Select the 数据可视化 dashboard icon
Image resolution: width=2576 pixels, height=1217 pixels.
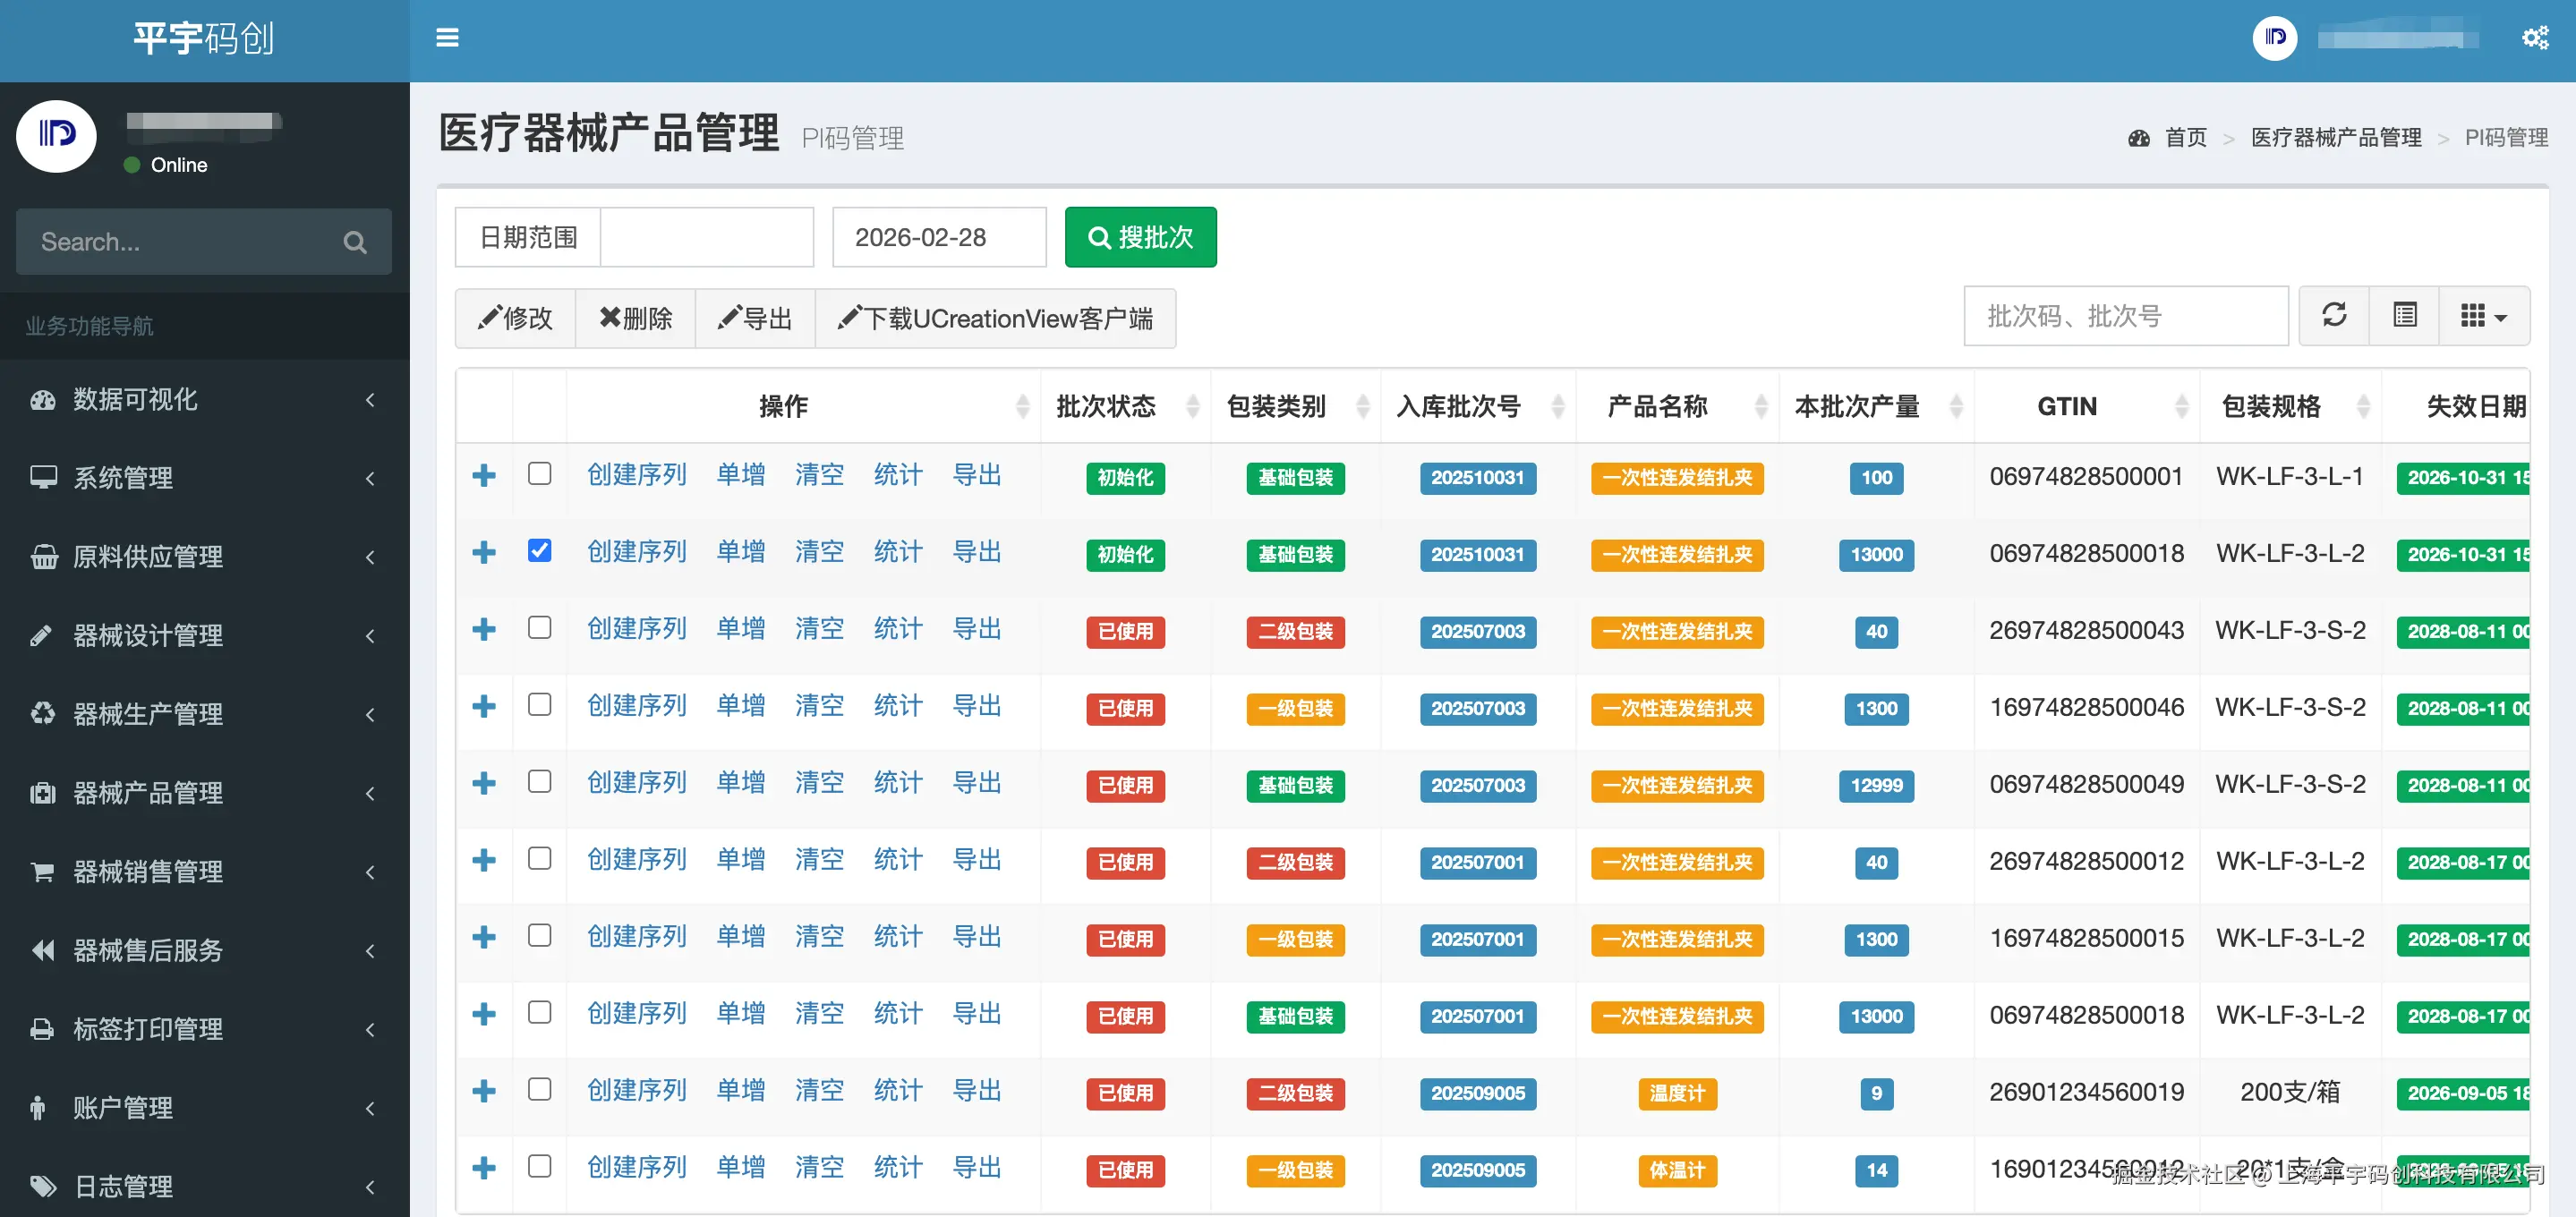coord(42,399)
